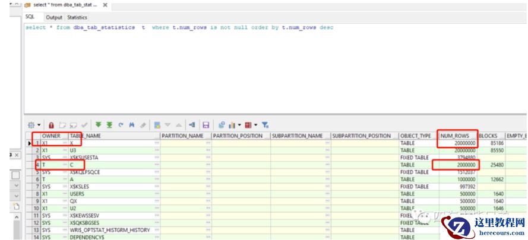
Task: Click the filter funnel icon
Action: 265,125
